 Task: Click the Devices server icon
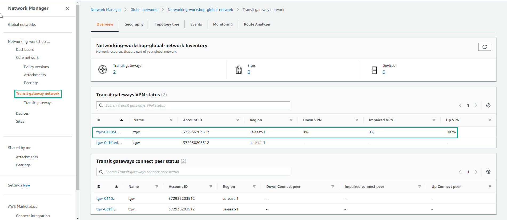pos(374,70)
